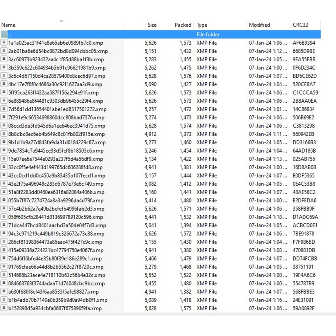This screenshot has height=336, width=336.
Task: Select the ".." File folder row
Action: point(98,34)
